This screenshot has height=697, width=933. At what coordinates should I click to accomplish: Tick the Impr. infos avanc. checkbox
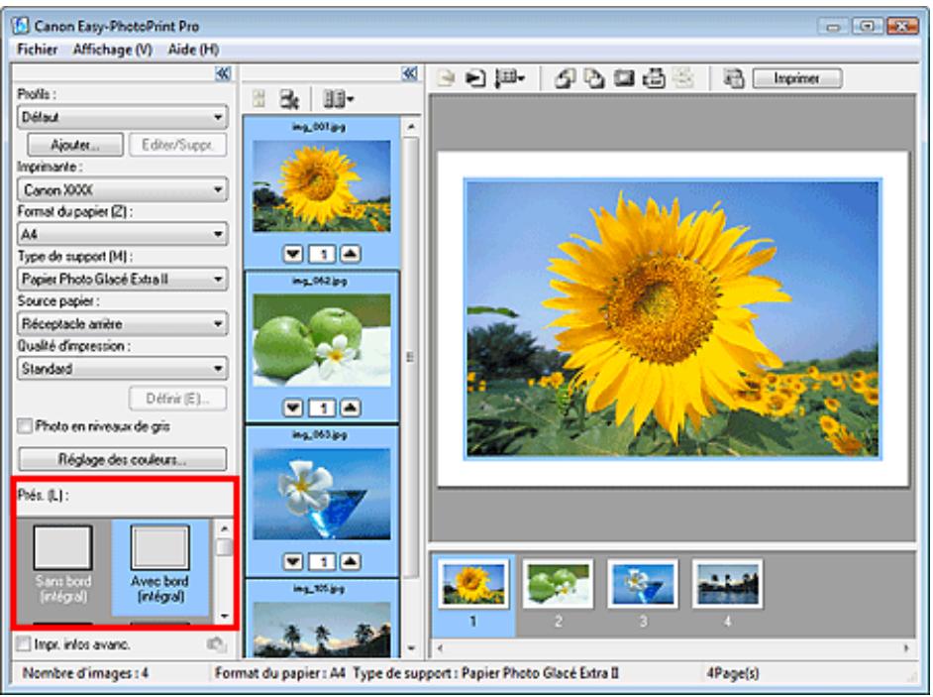tap(24, 644)
